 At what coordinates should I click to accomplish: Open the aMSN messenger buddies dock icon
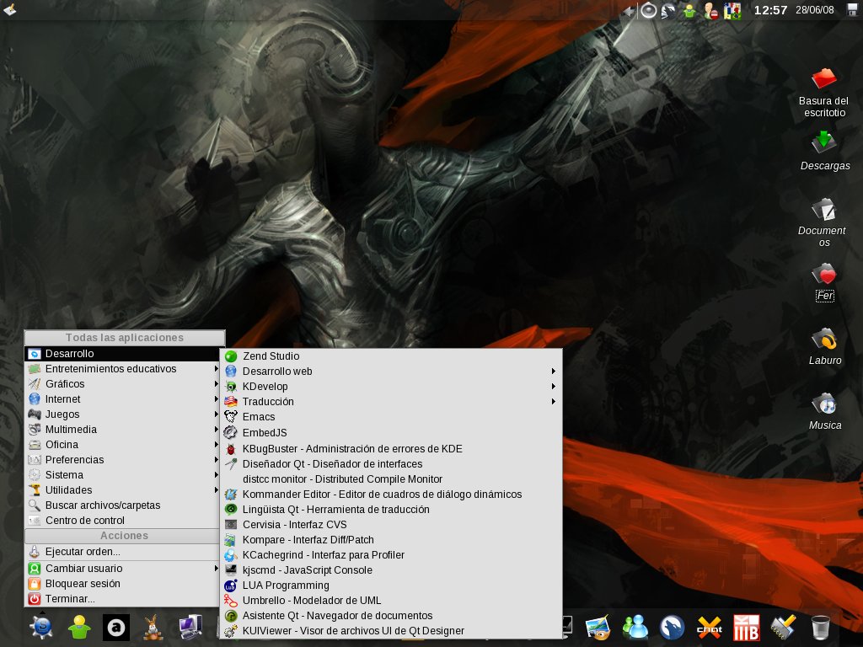tap(635, 627)
